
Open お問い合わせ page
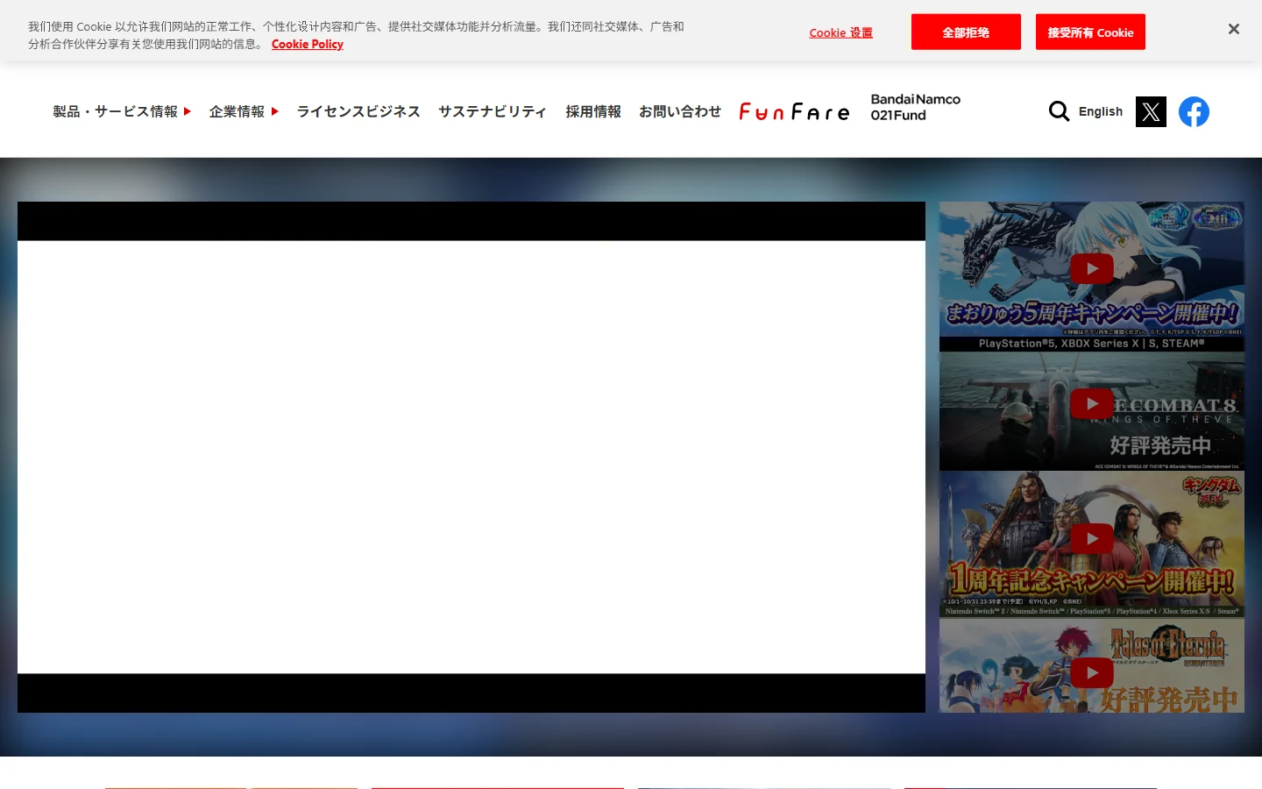(680, 111)
